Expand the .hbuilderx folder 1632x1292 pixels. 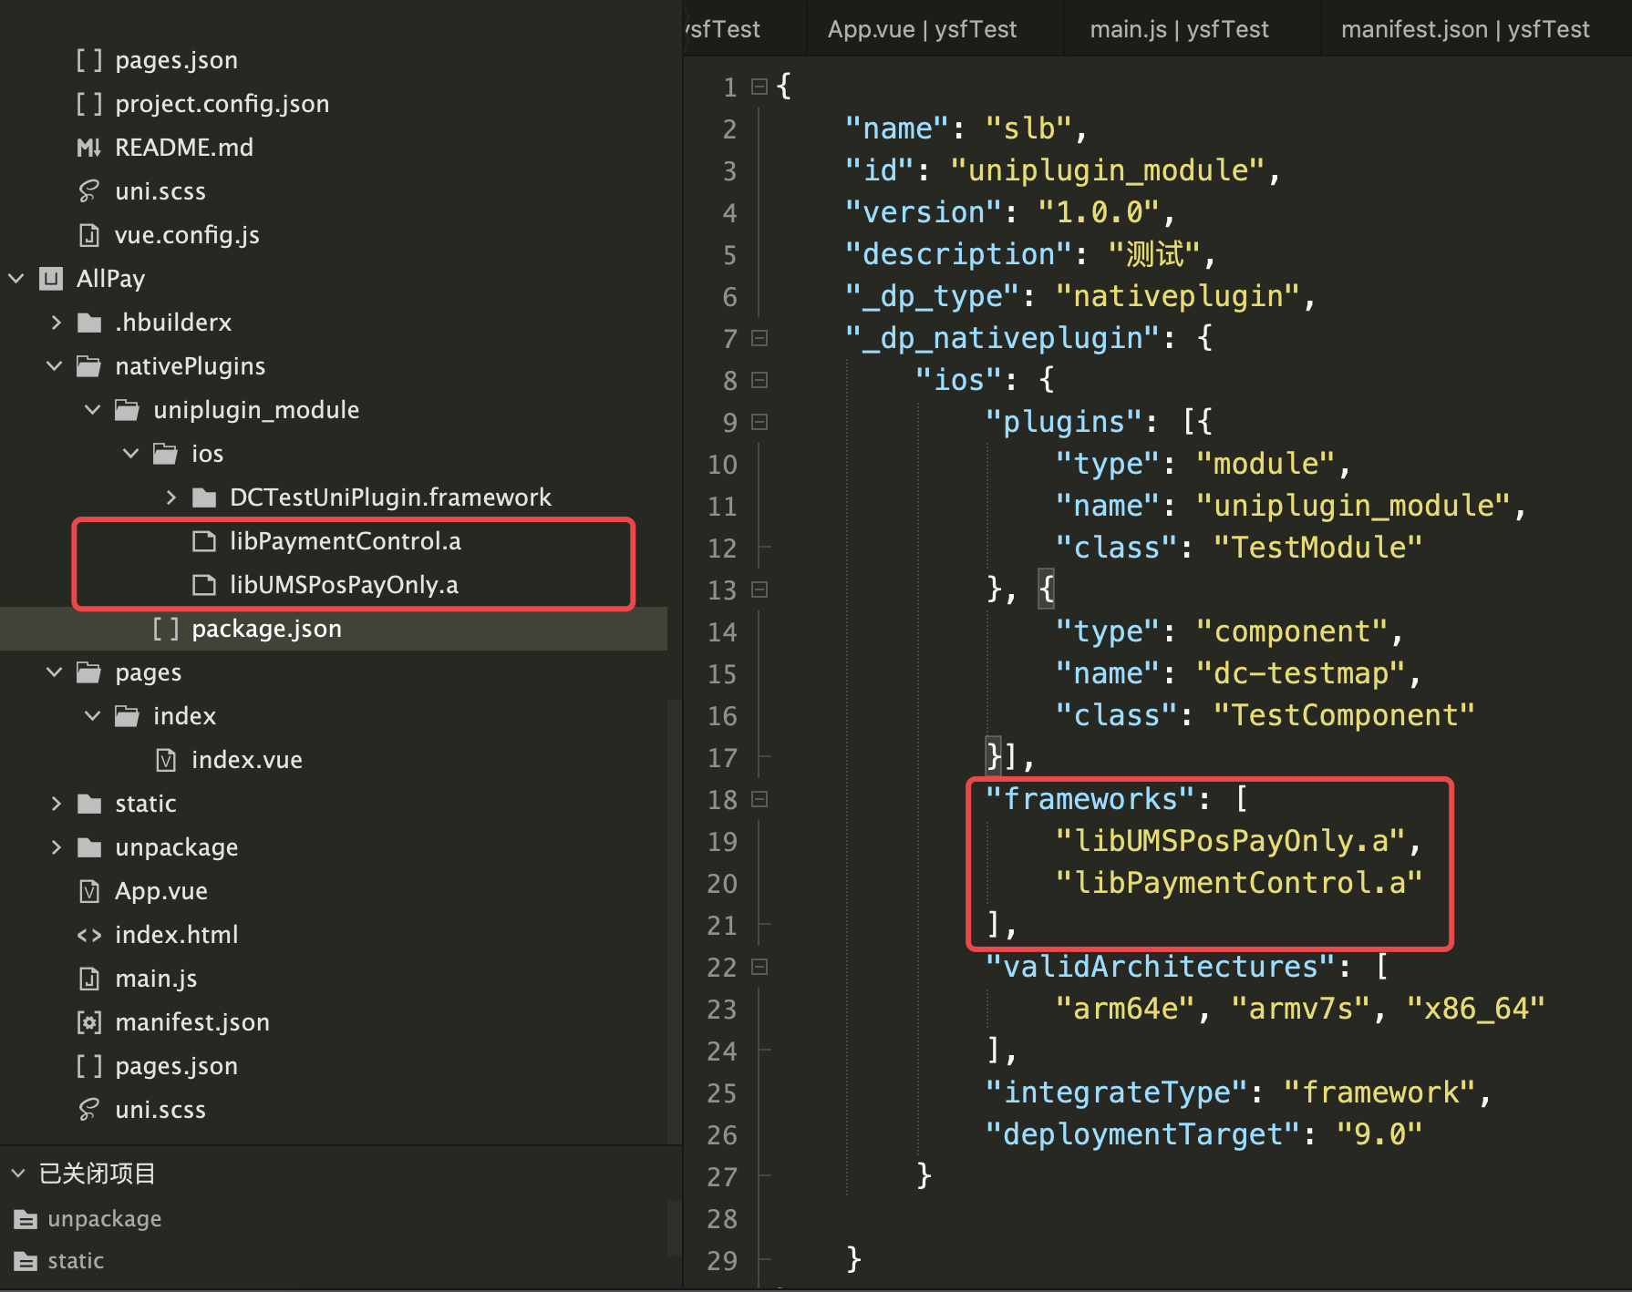pos(57,323)
